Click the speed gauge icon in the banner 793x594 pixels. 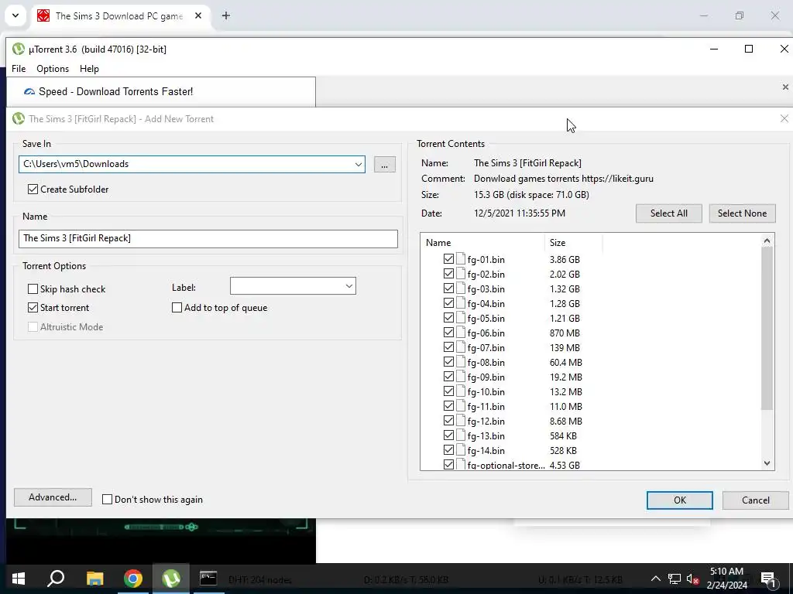(29, 91)
